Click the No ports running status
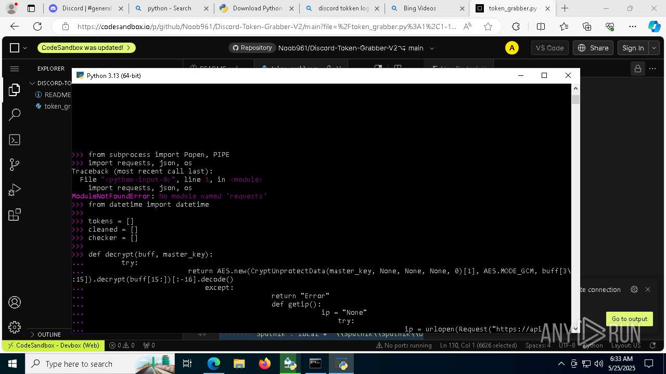This screenshot has height=374, width=666. 404,345
